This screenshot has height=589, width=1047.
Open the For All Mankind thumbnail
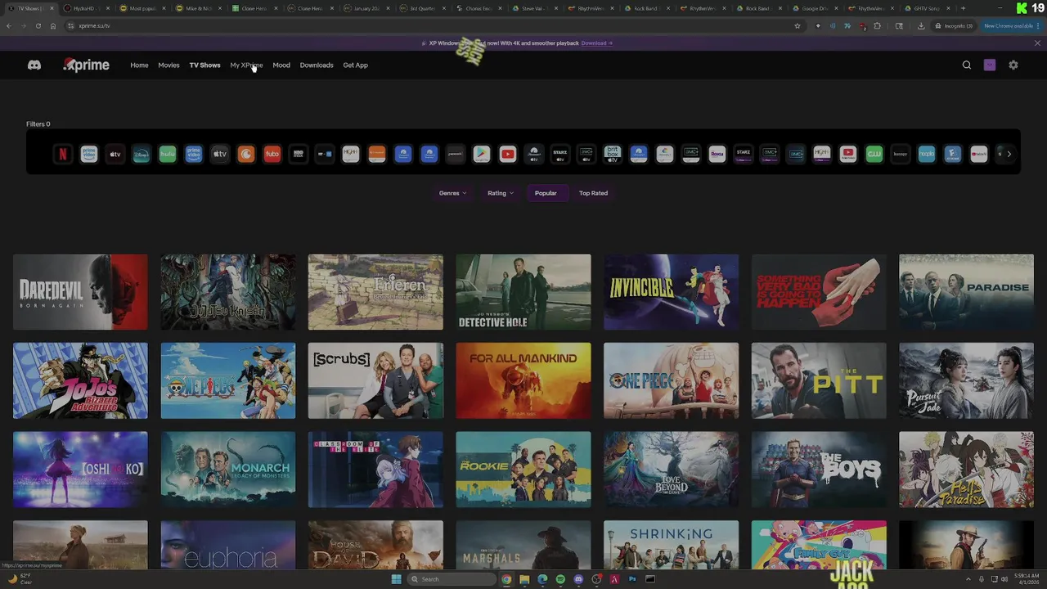(x=523, y=380)
